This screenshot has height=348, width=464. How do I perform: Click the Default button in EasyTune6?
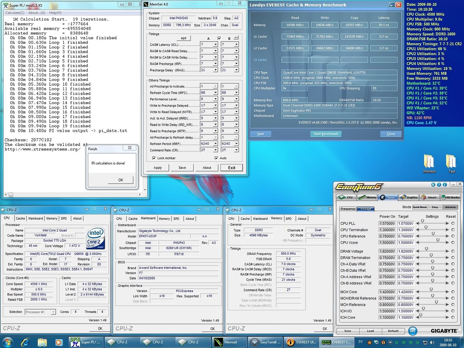[393, 331]
